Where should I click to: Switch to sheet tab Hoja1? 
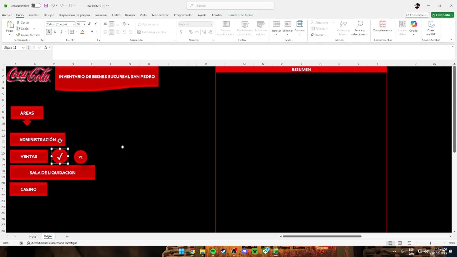(33, 236)
